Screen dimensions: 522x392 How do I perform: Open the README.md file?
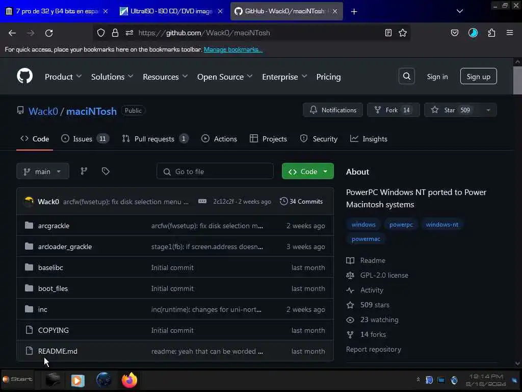58,351
